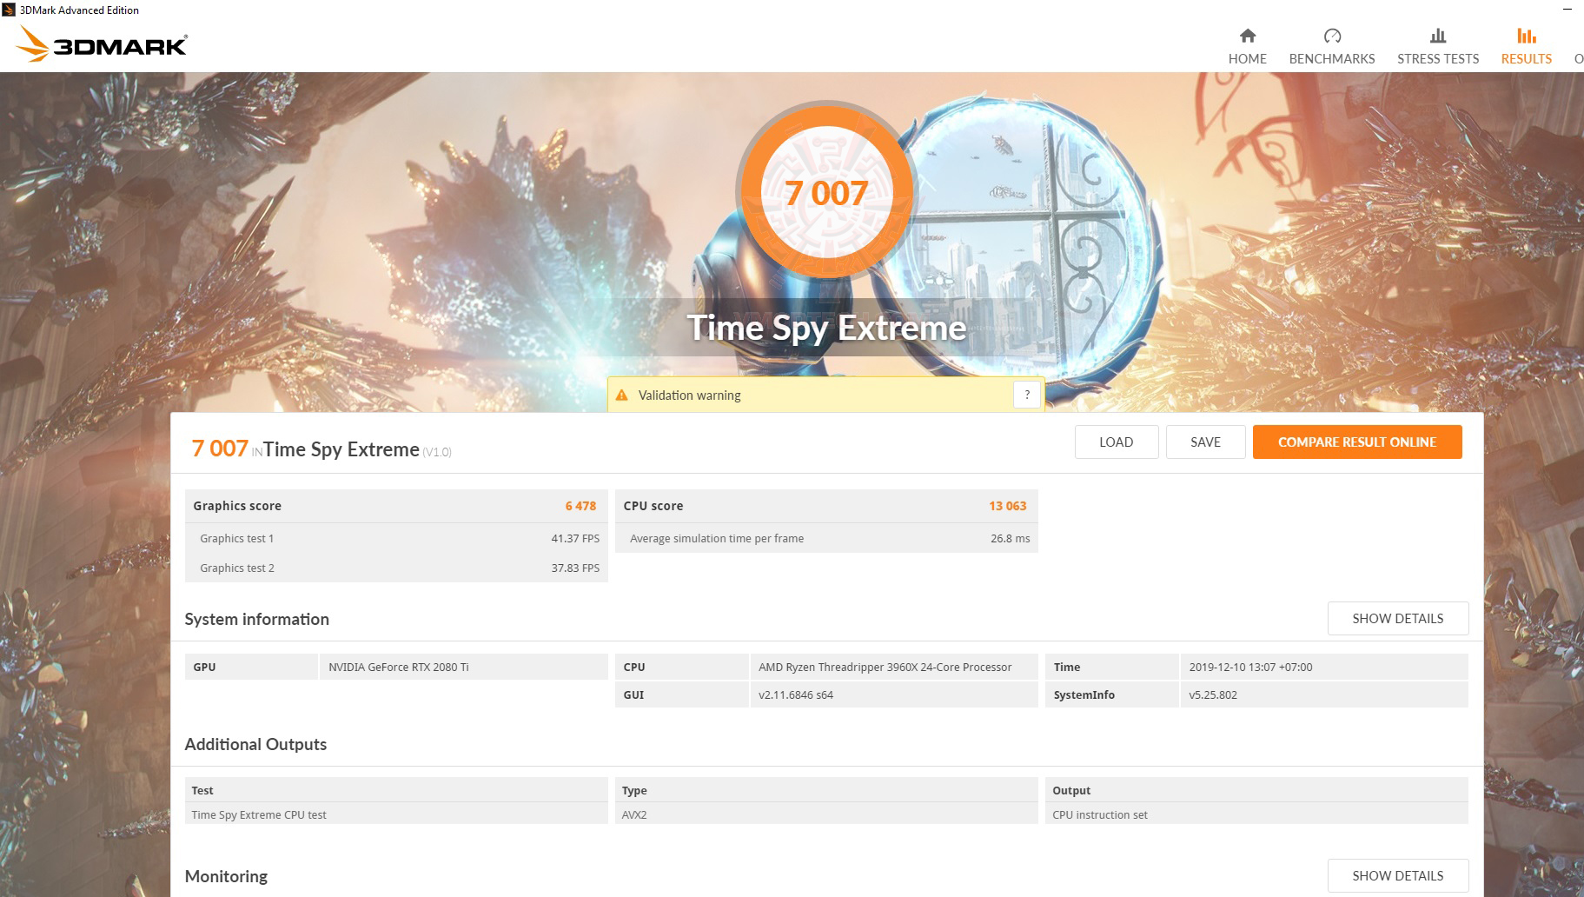Click Graphics test 2 row 37.83 FPS

click(396, 568)
